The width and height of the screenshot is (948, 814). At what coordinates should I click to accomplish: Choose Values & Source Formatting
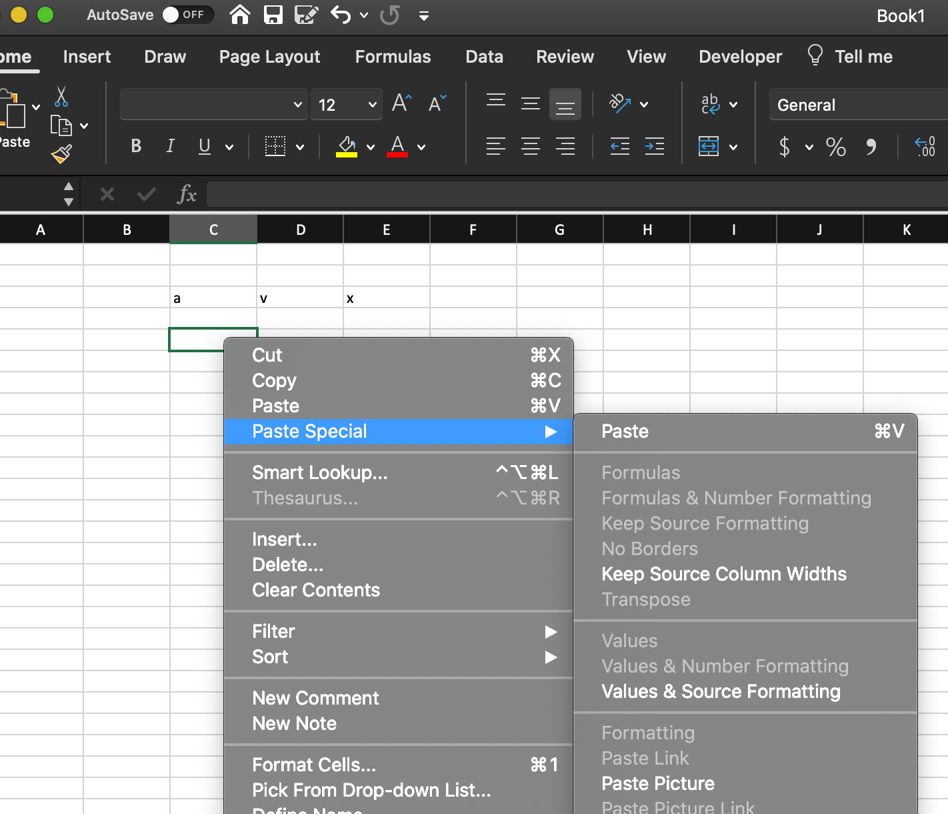pos(745,691)
